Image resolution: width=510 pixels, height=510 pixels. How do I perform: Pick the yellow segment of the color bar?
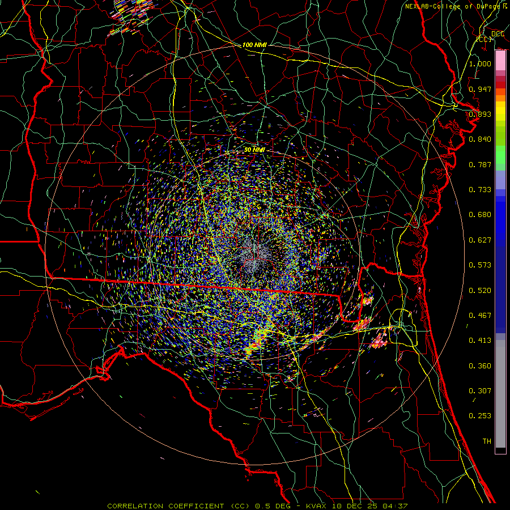tap(500, 112)
